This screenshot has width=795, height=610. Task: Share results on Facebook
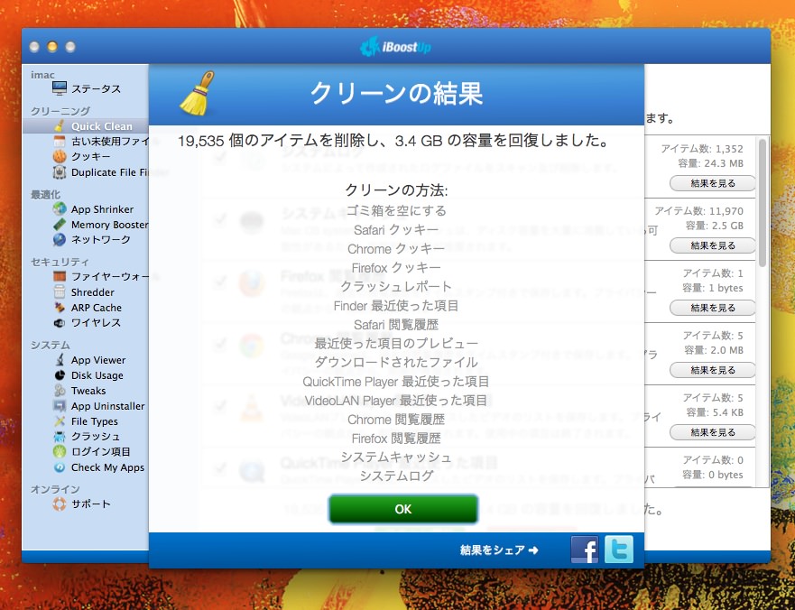click(x=585, y=550)
